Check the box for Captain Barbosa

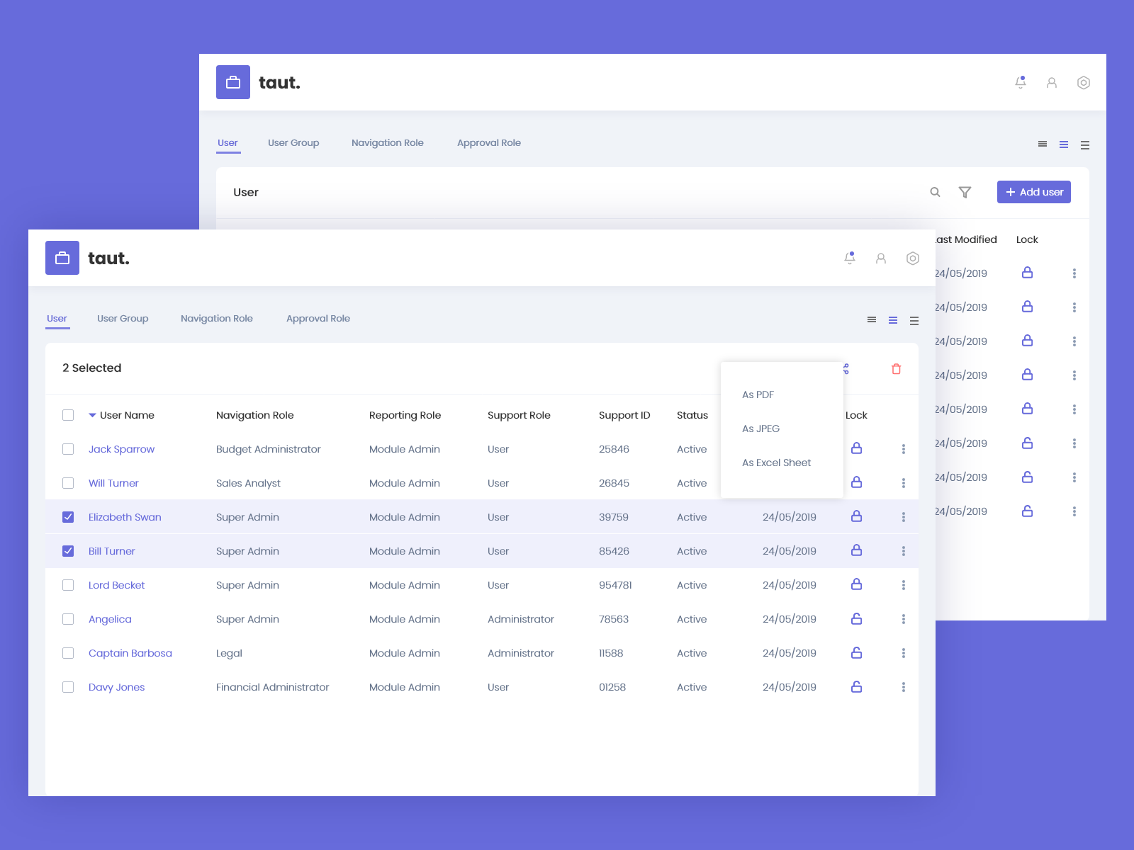(x=68, y=653)
